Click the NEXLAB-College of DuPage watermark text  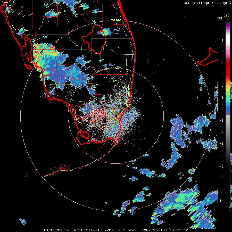click(x=207, y=3)
